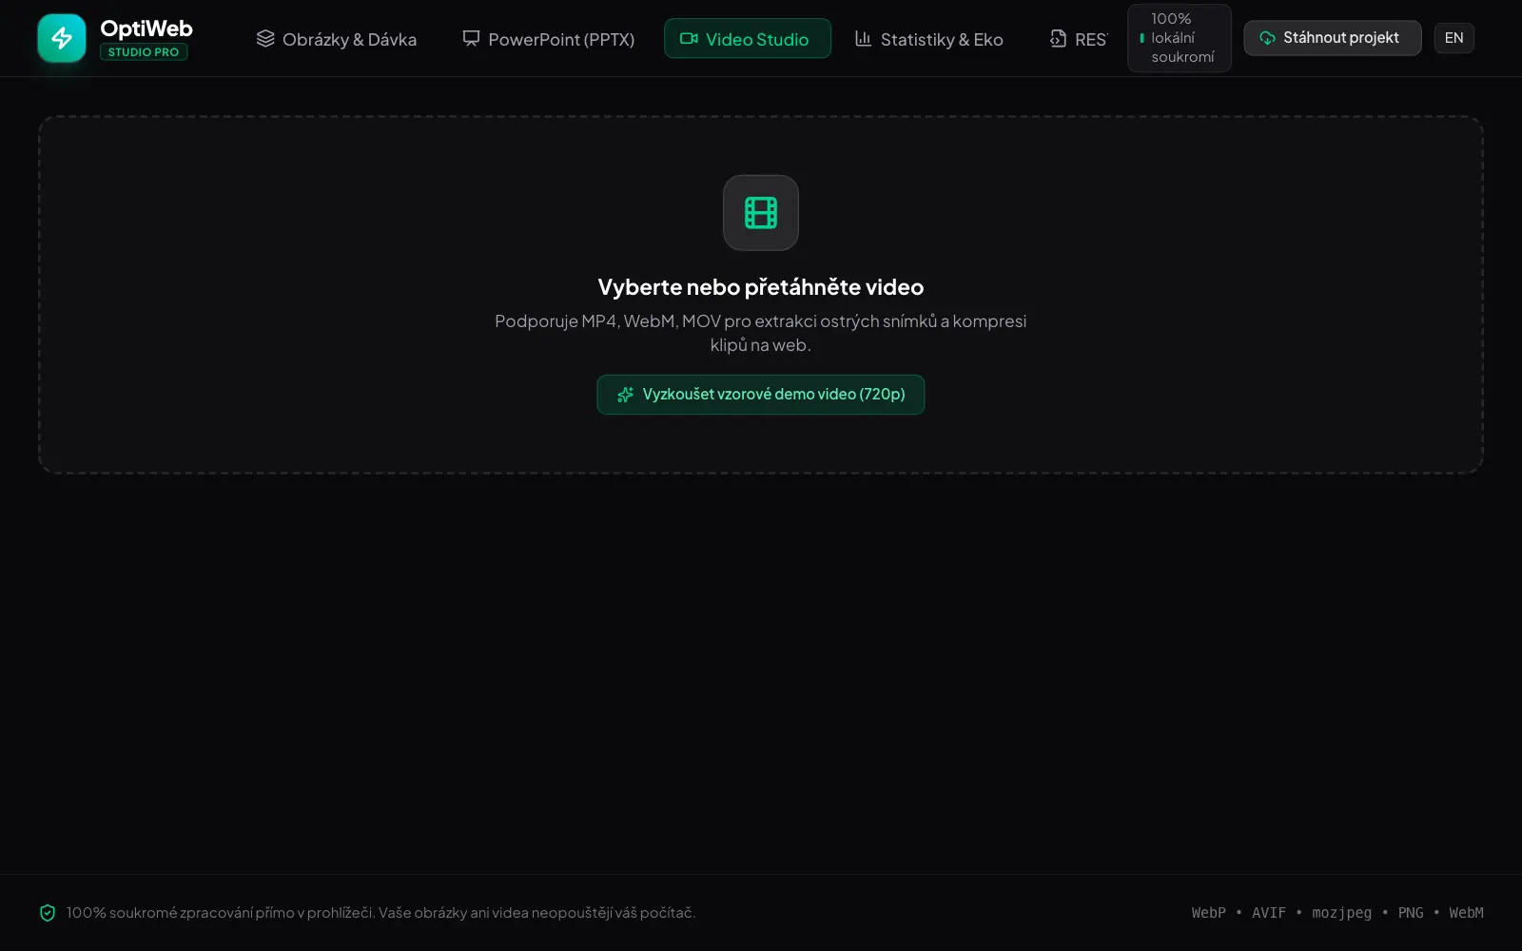Open the Statistiky & Eko tab
This screenshot has width=1522, height=951.
pyautogui.click(x=929, y=39)
